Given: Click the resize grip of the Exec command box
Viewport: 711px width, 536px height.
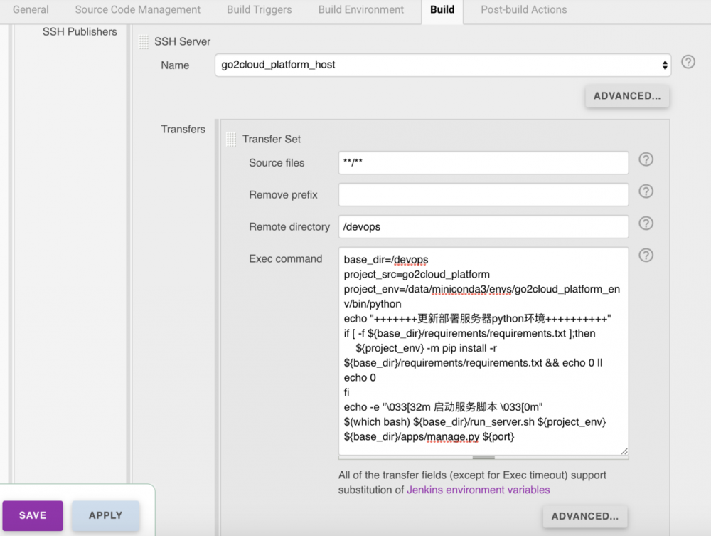Looking at the screenshot, I should click(x=624, y=451).
